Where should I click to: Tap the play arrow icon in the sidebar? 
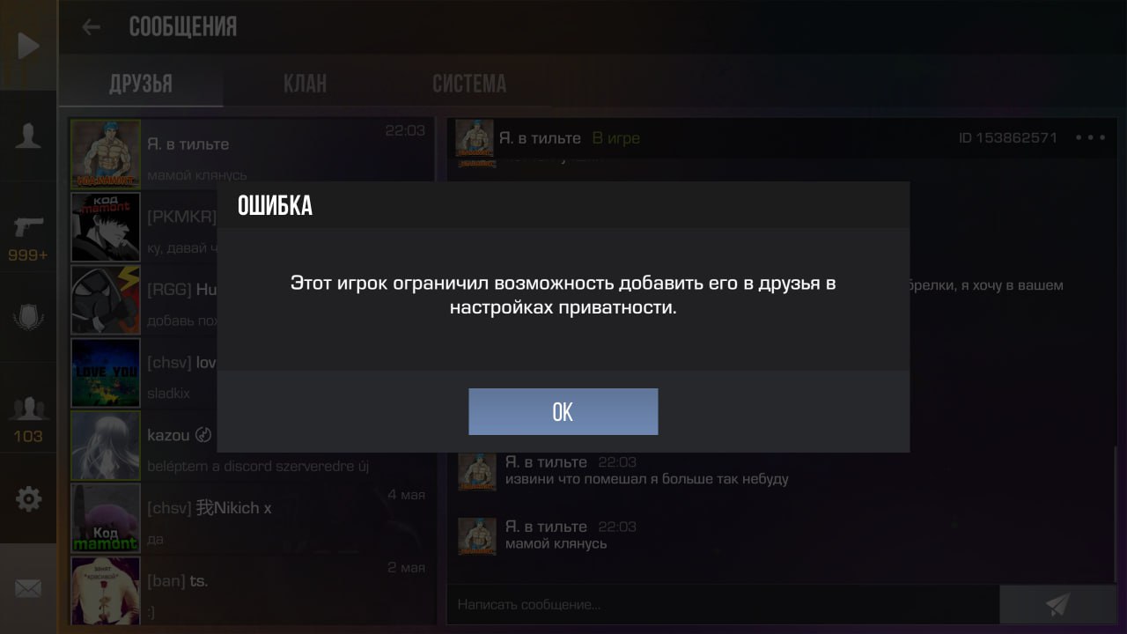28,46
